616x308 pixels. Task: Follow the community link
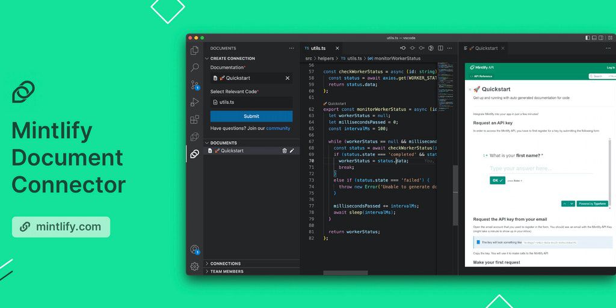point(278,128)
